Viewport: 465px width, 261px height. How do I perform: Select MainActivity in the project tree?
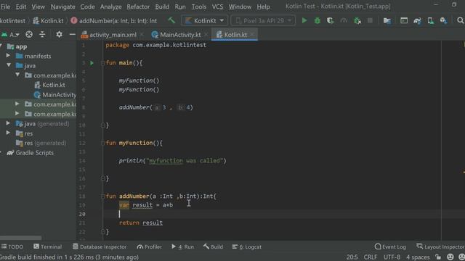pyautogui.click(x=55, y=95)
